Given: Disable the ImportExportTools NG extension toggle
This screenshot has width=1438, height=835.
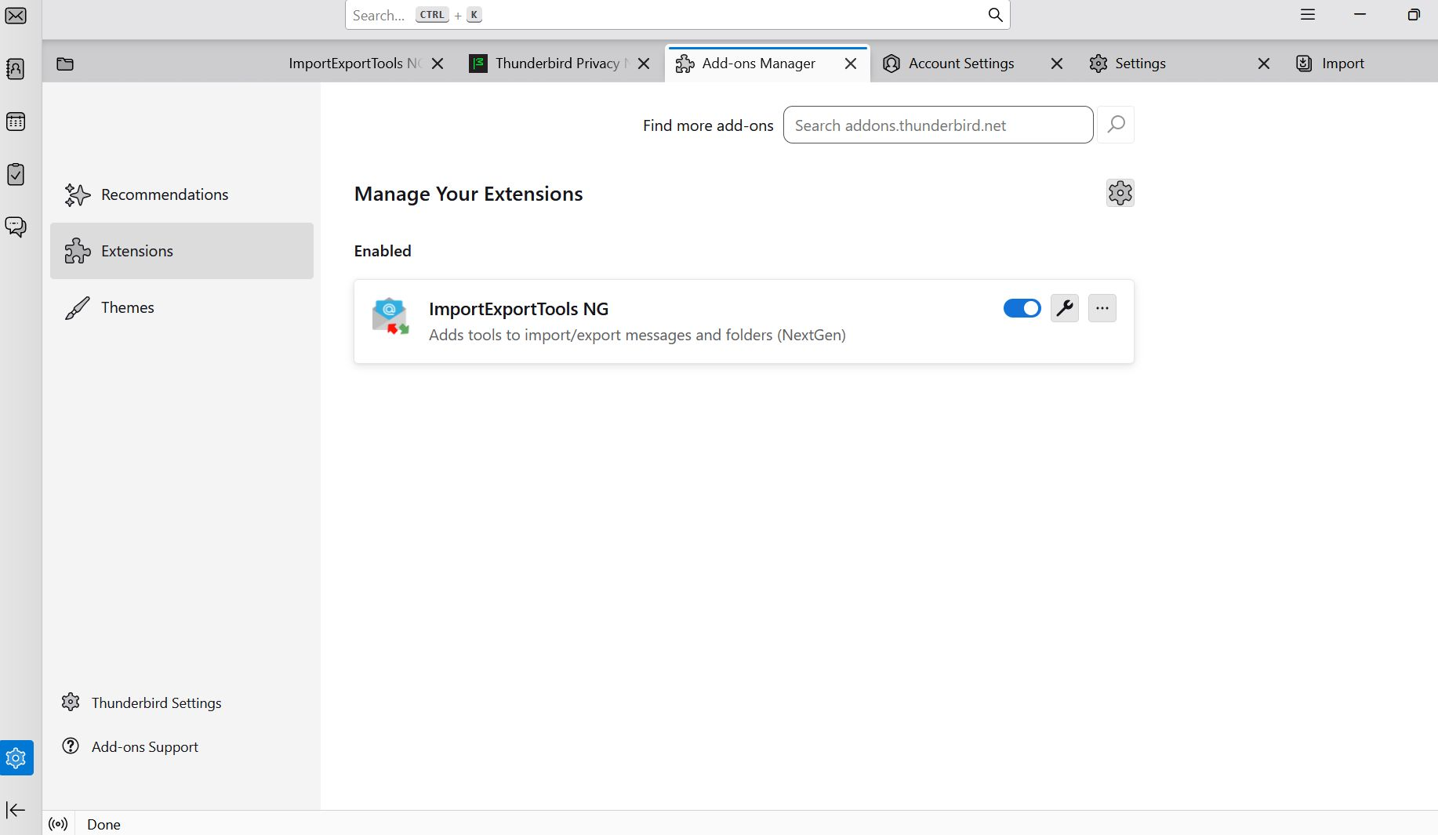Looking at the screenshot, I should coord(1022,308).
